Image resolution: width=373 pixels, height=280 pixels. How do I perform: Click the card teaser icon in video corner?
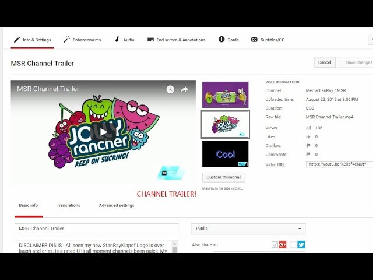(x=164, y=173)
